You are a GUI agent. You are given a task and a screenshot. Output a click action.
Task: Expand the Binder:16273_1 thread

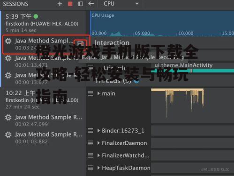98,131
